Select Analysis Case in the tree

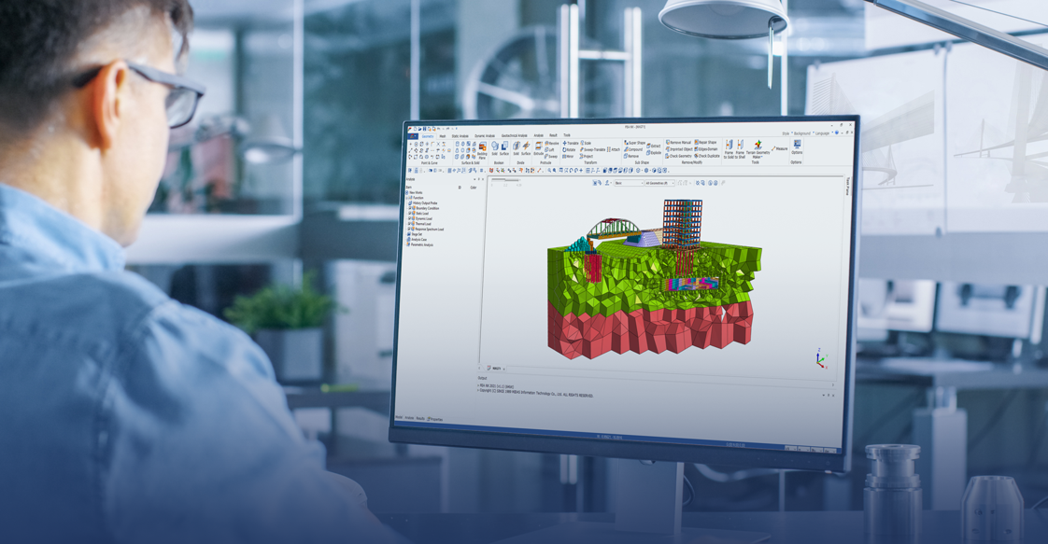tap(418, 240)
